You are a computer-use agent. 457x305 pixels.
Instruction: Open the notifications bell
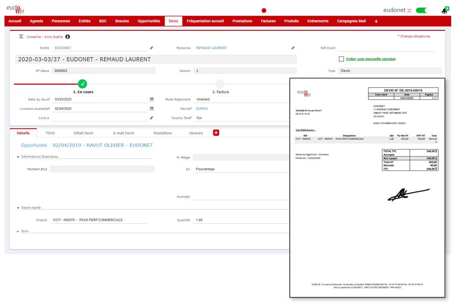445,10
